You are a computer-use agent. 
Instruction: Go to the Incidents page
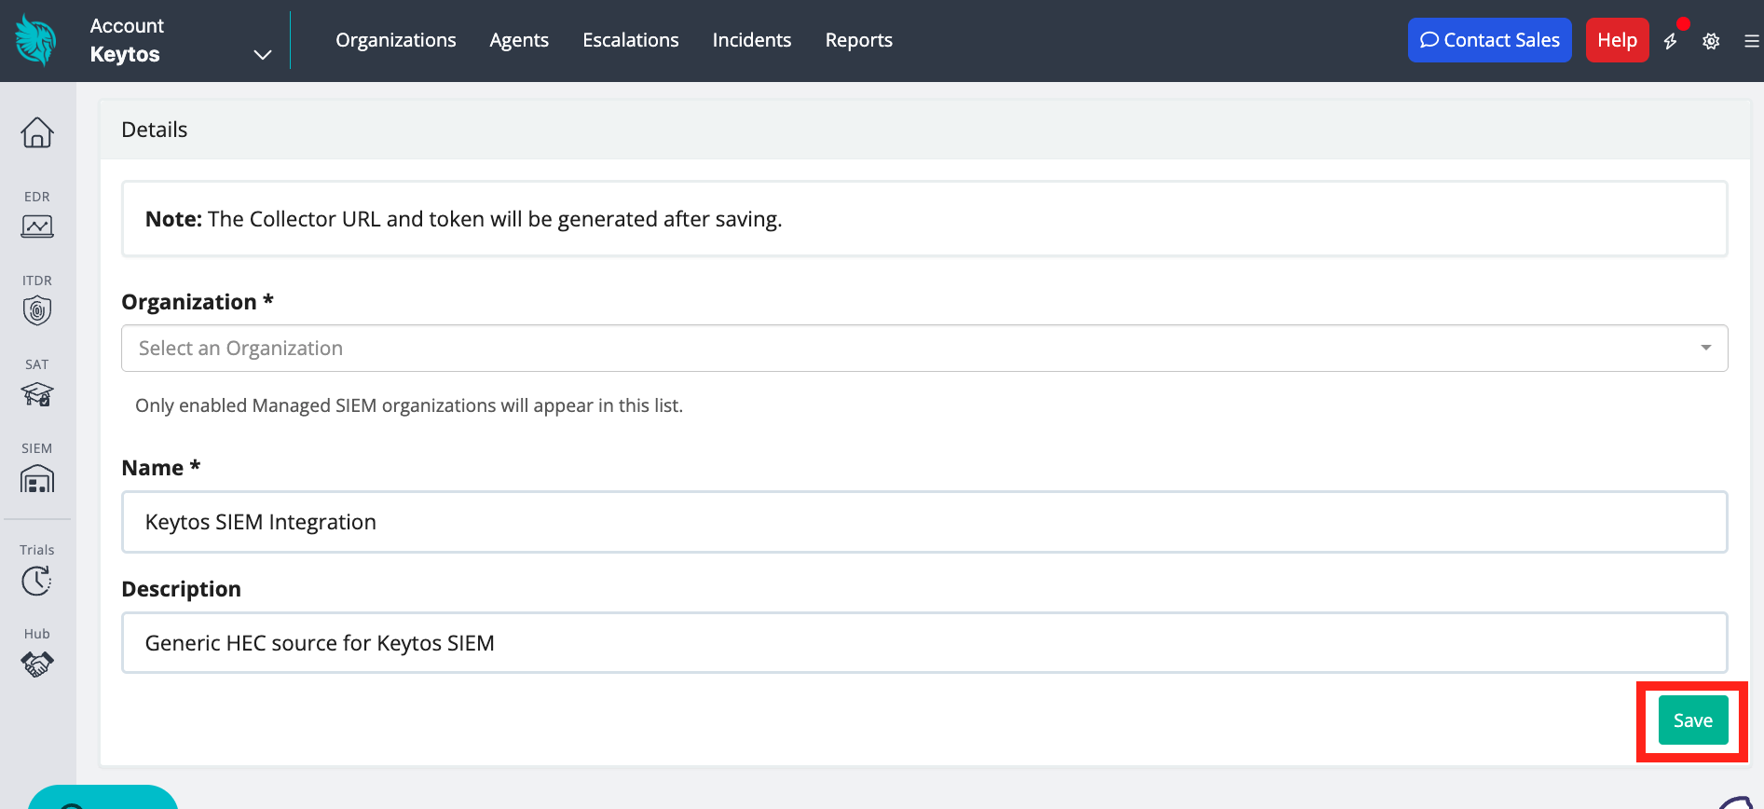coord(751,40)
